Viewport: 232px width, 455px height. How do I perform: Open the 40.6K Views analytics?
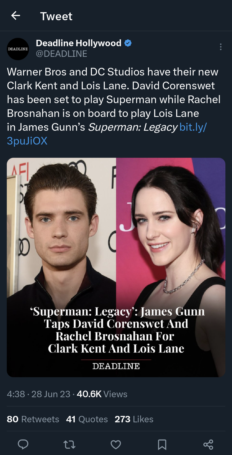pos(102,394)
